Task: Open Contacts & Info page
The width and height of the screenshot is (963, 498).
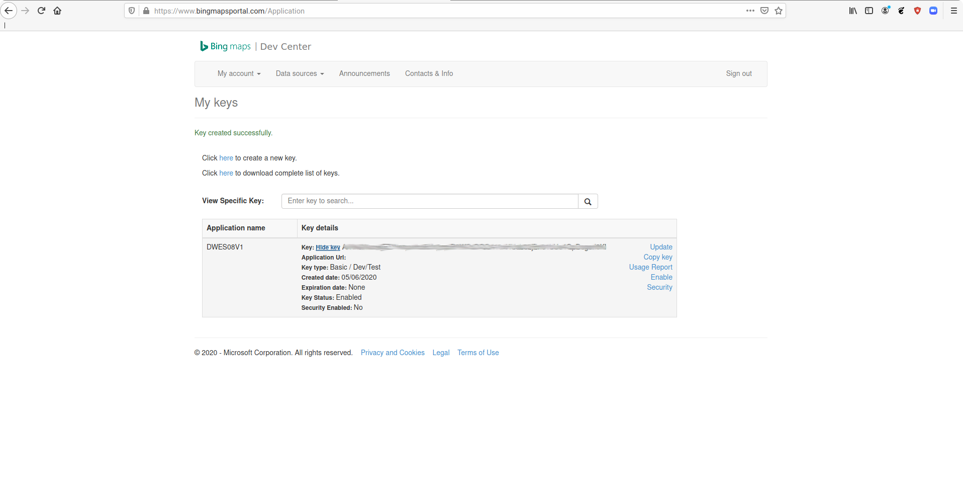Action: point(429,73)
